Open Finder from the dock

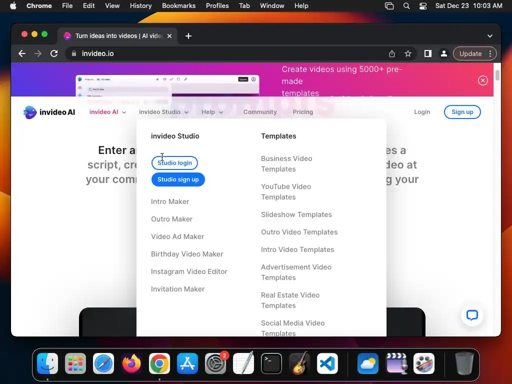(47, 363)
